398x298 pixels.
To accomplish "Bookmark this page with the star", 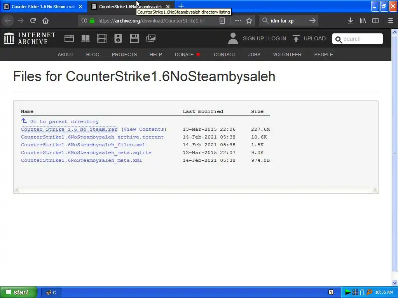I will (x=249, y=21).
